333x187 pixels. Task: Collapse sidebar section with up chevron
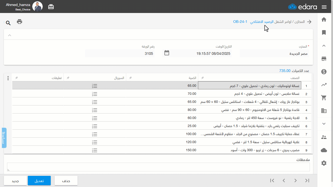click(324, 46)
